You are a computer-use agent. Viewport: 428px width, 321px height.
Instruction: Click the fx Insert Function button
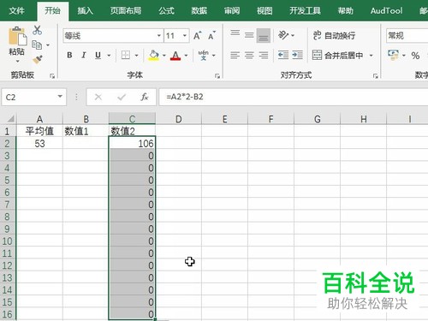[145, 97]
